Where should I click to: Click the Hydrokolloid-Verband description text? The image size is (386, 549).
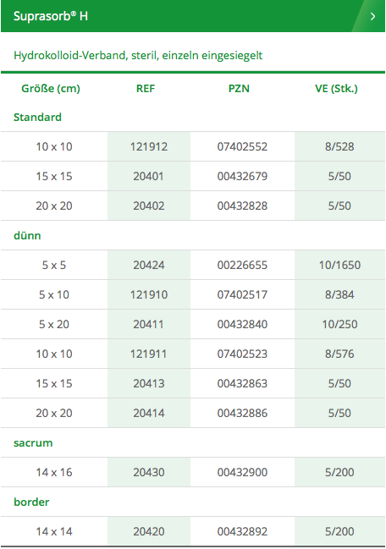point(138,55)
